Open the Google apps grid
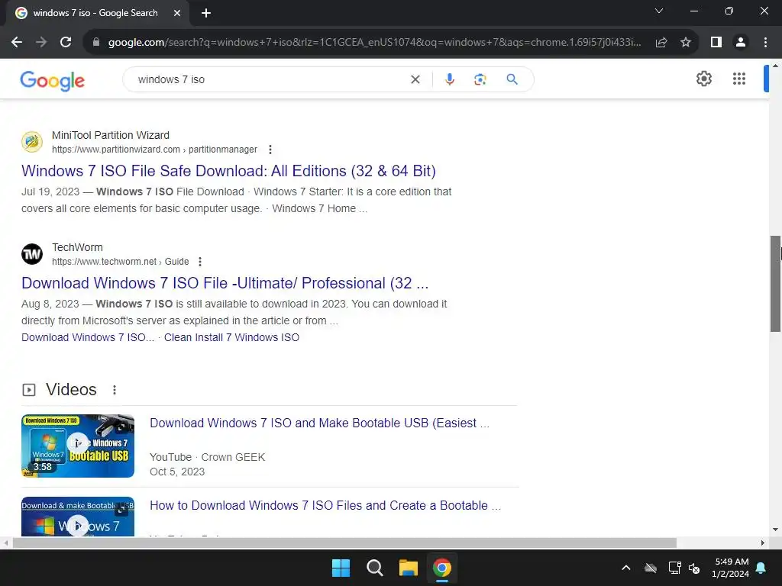 pos(739,79)
